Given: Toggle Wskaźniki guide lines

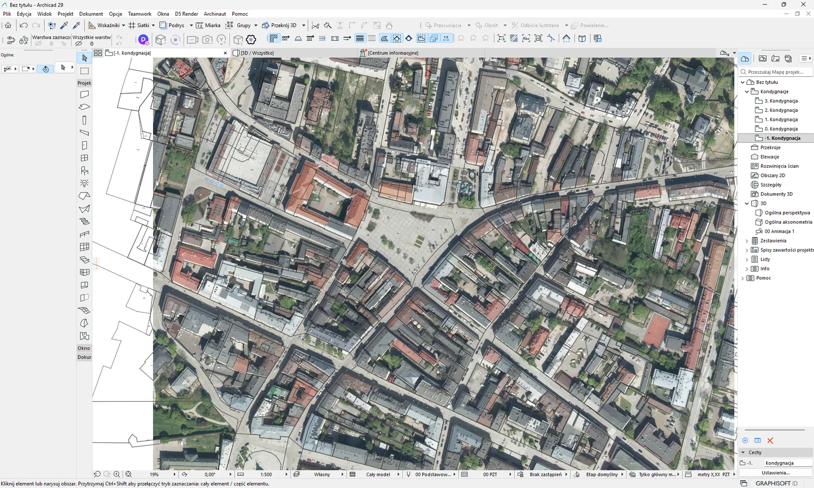Looking at the screenshot, I should (x=104, y=25).
